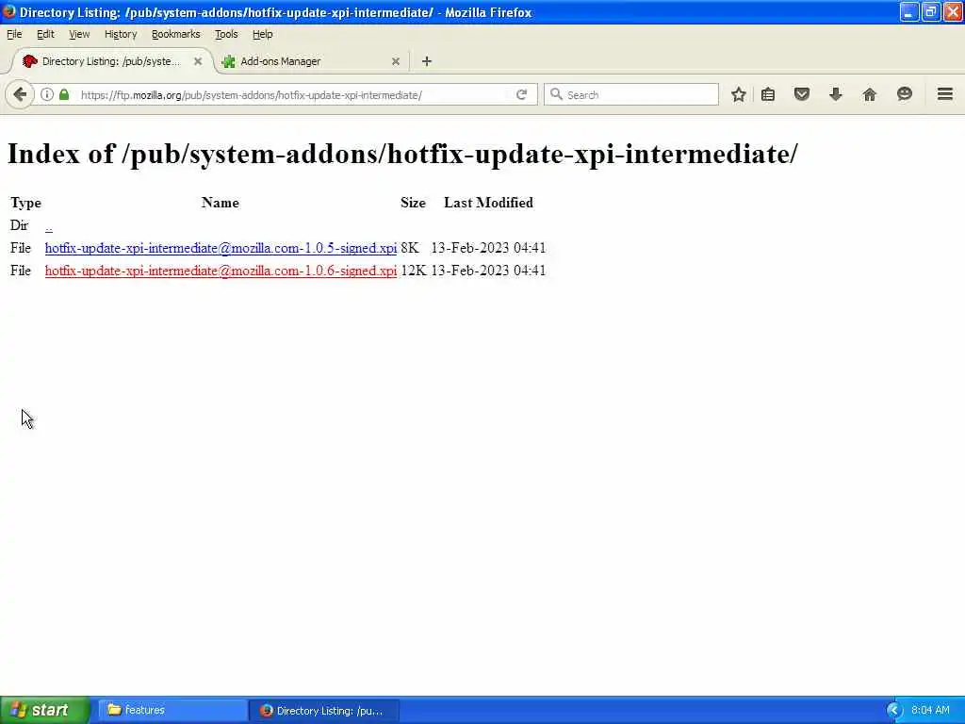Viewport: 965px width, 724px height.
Task: Open the Windows Start menu
Action: coord(44,710)
